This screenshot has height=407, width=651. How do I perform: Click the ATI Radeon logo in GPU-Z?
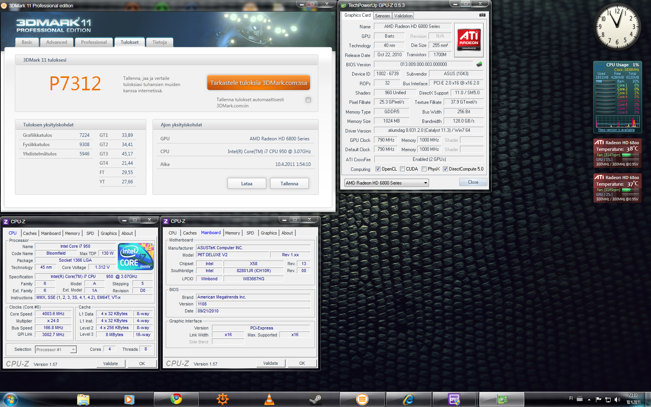469,40
